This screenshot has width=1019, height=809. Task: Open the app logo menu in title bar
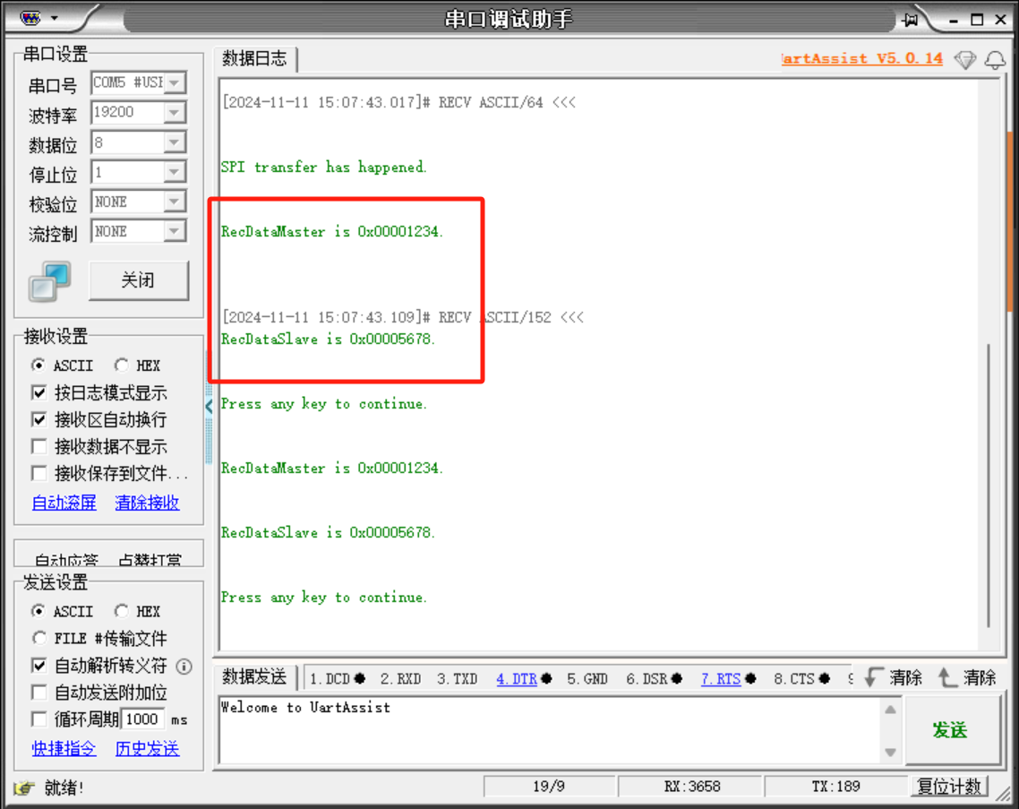click(30, 18)
